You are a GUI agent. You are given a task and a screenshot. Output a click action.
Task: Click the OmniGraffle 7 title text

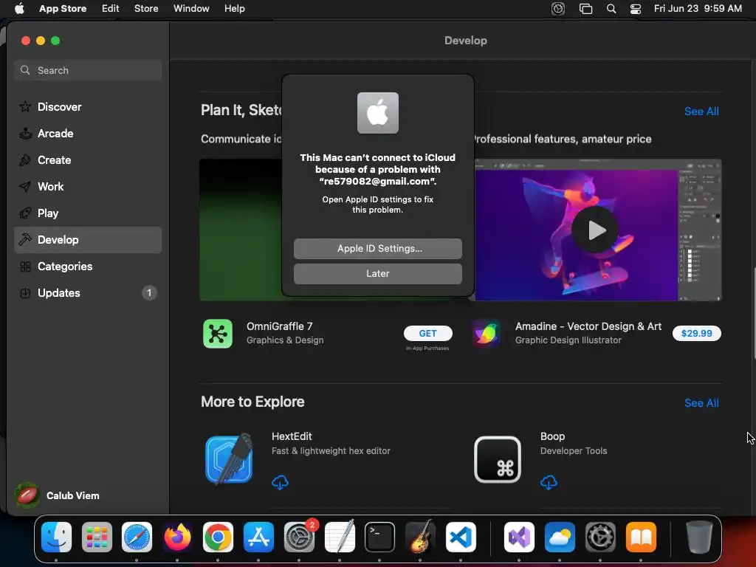279,326
